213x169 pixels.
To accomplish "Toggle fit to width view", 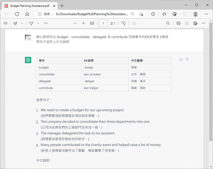I will click(x=92, y=23).
